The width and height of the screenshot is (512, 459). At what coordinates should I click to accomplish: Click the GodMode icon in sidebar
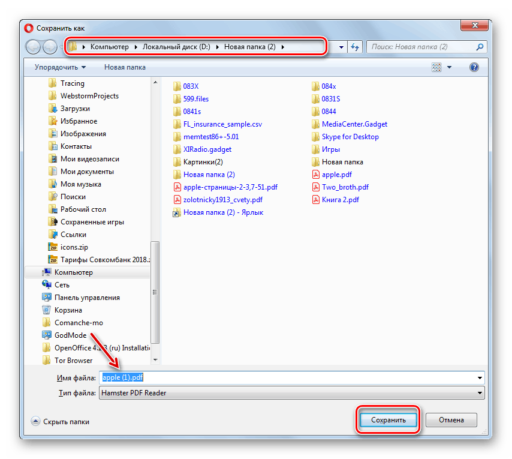point(47,335)
